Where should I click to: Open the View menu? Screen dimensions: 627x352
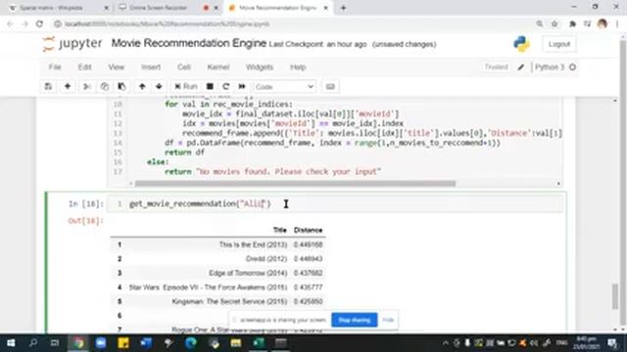(116, 67)
